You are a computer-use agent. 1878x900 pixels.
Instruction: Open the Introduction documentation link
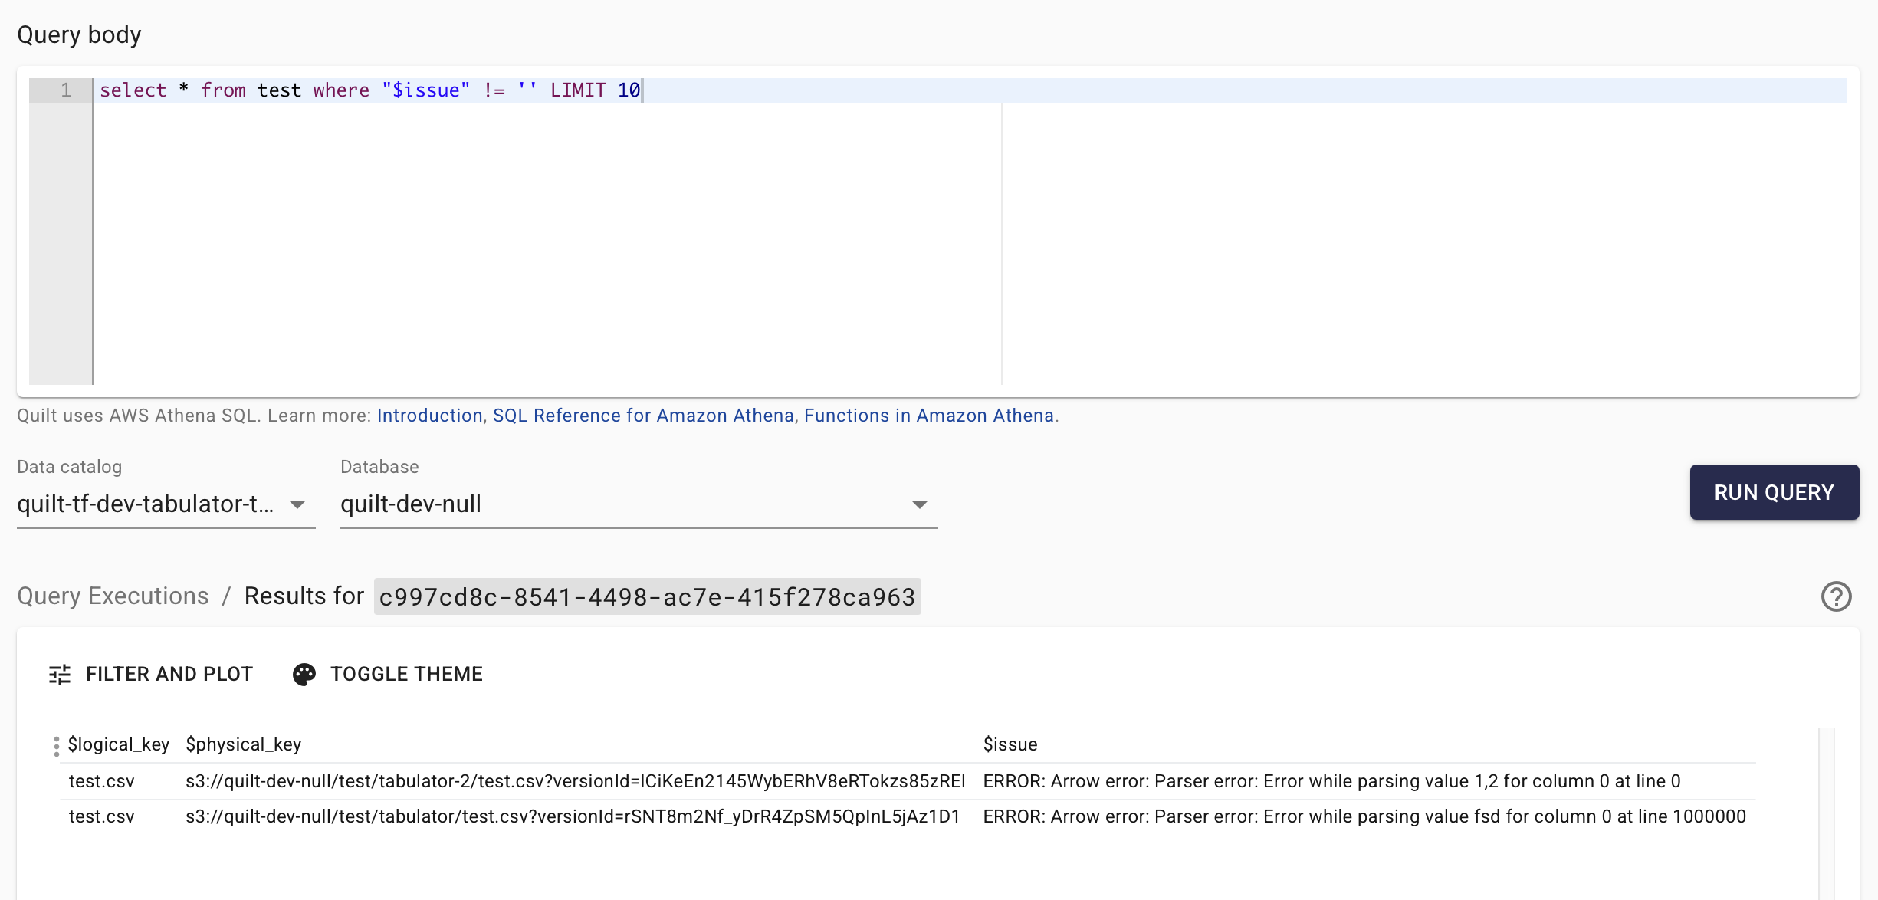click(429, 416)
